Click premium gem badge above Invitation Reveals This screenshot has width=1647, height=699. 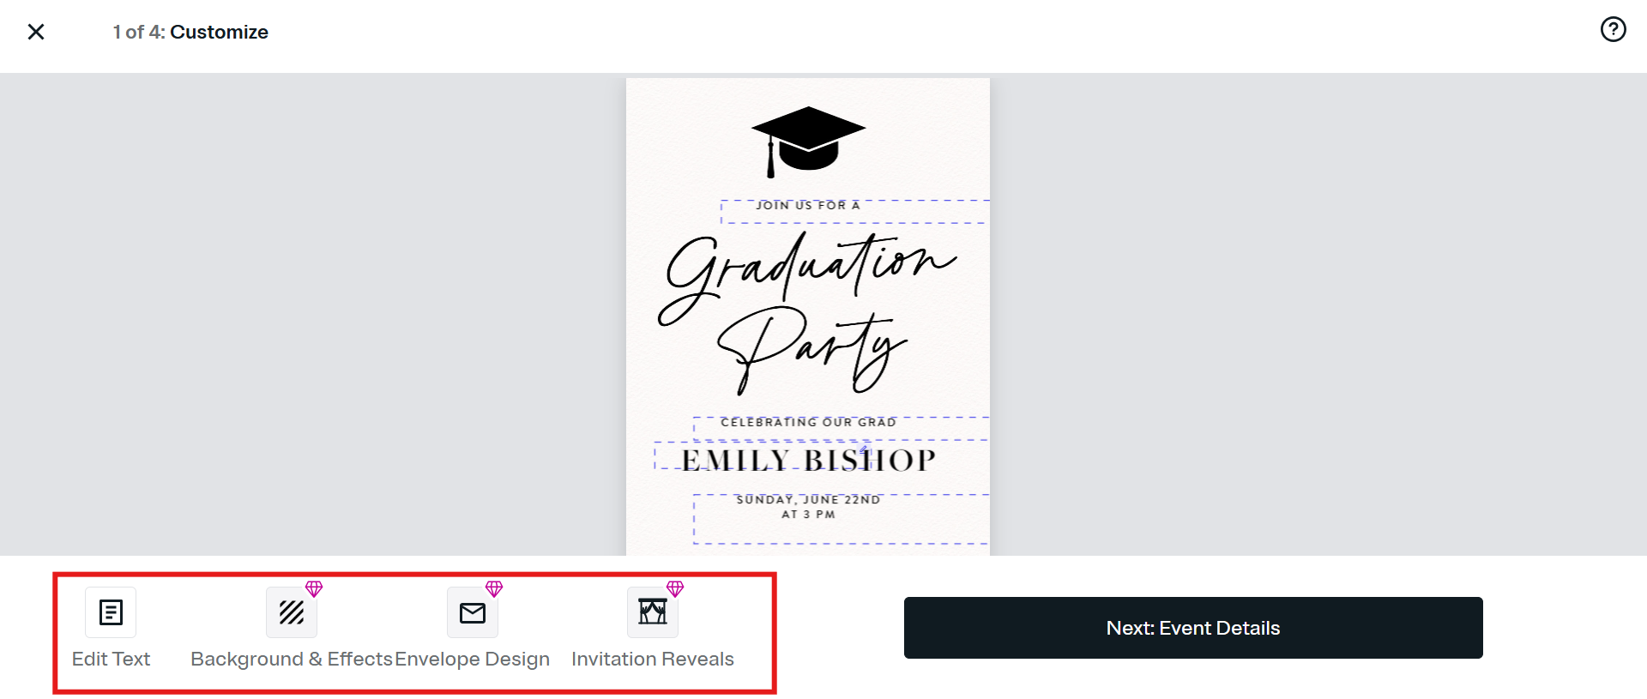pos(675,589)
